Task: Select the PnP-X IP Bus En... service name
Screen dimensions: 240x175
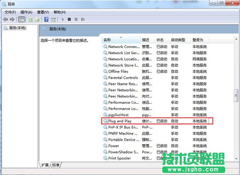Action: tap(123, 127)
